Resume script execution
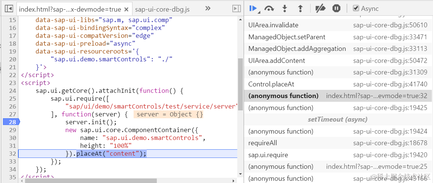This screenshot has width=433, height=183. (x=254, y=9)
